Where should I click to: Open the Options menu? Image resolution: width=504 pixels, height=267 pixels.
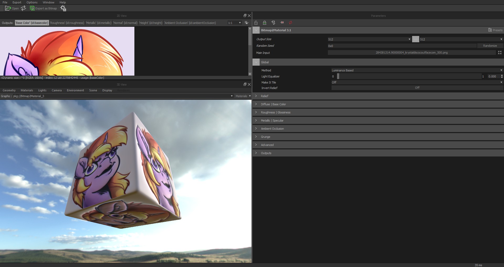(32, 2)
